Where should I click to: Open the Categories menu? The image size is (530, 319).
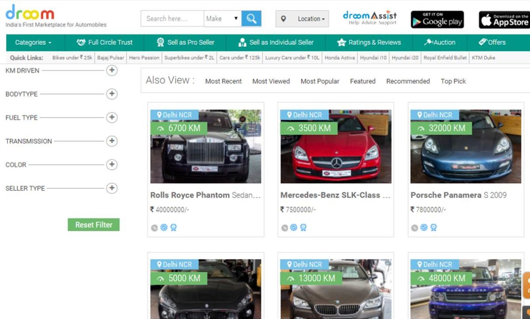(33, 42)
